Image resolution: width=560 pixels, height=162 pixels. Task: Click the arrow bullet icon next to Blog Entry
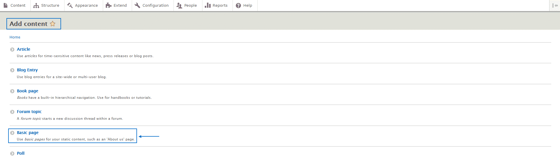[x=12, y=70]
